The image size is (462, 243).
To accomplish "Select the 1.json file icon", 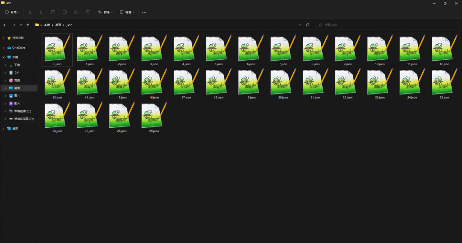I will pyautogui.click(x=90, y=48).
